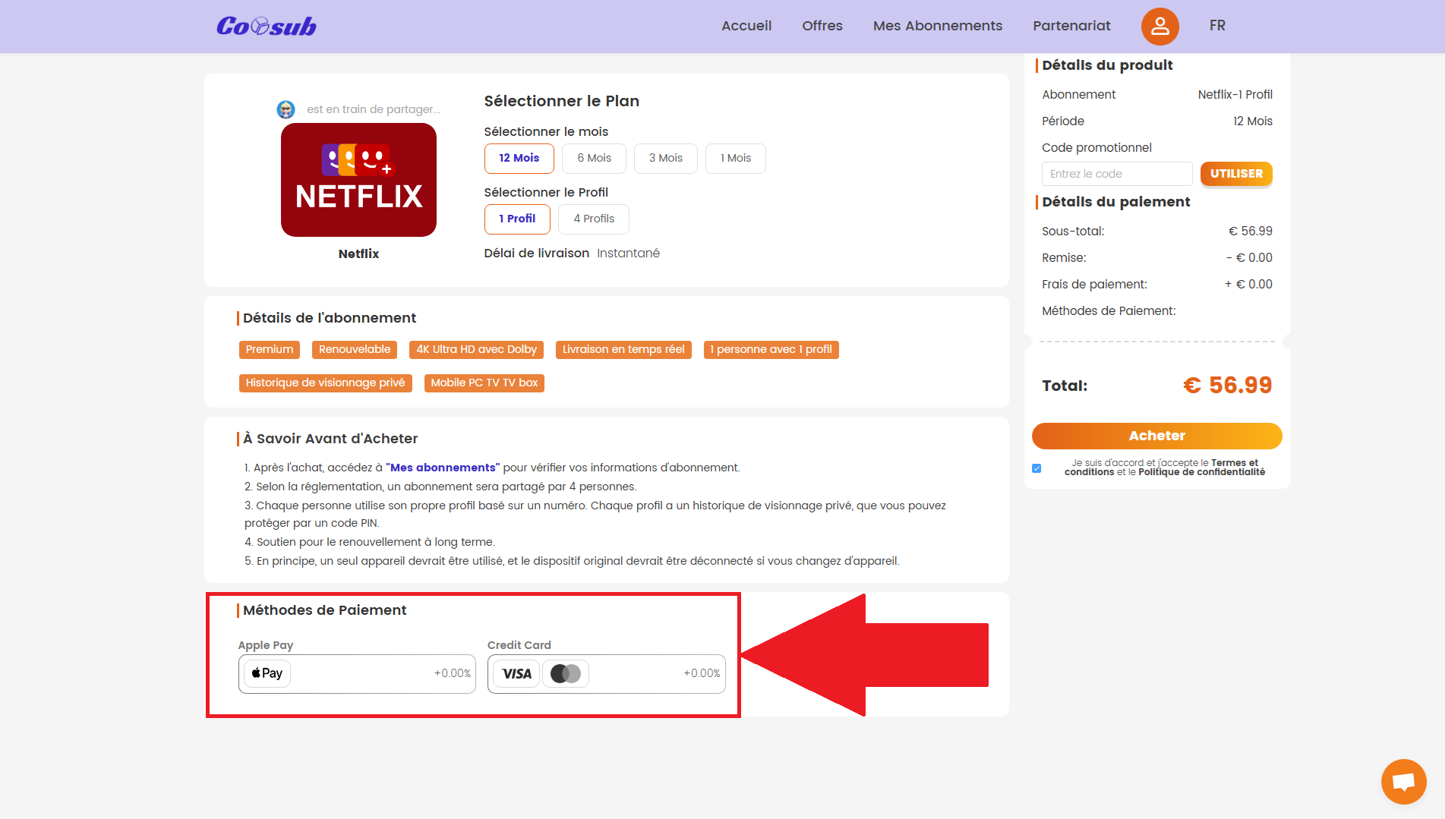Click the sharer's avatar icon
The width and height of the screenshot is (1445, 819).
tap(286, 109)
